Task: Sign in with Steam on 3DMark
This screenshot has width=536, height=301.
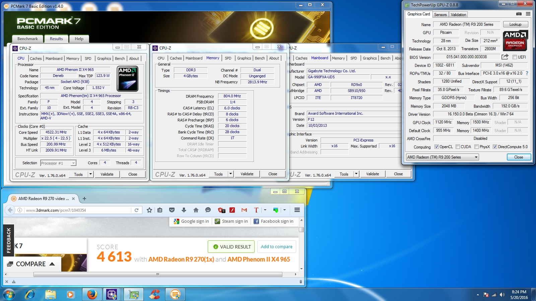Action: (231, 221)
